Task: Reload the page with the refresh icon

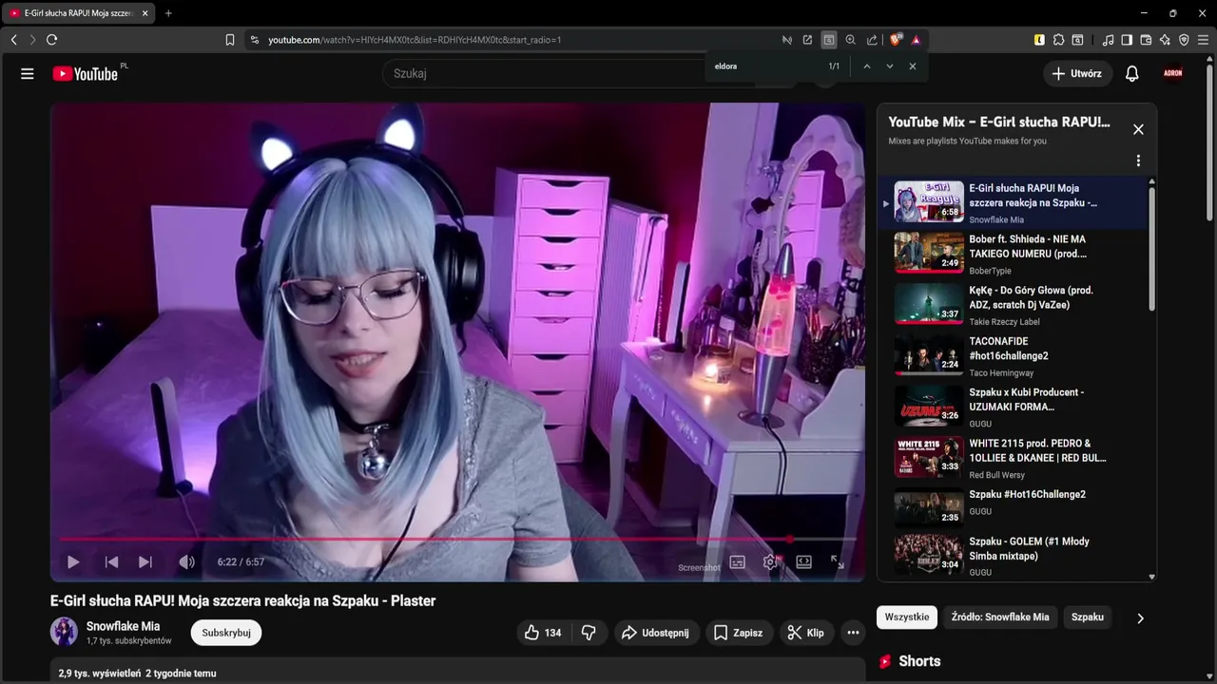Action: (x=51, y=40)
